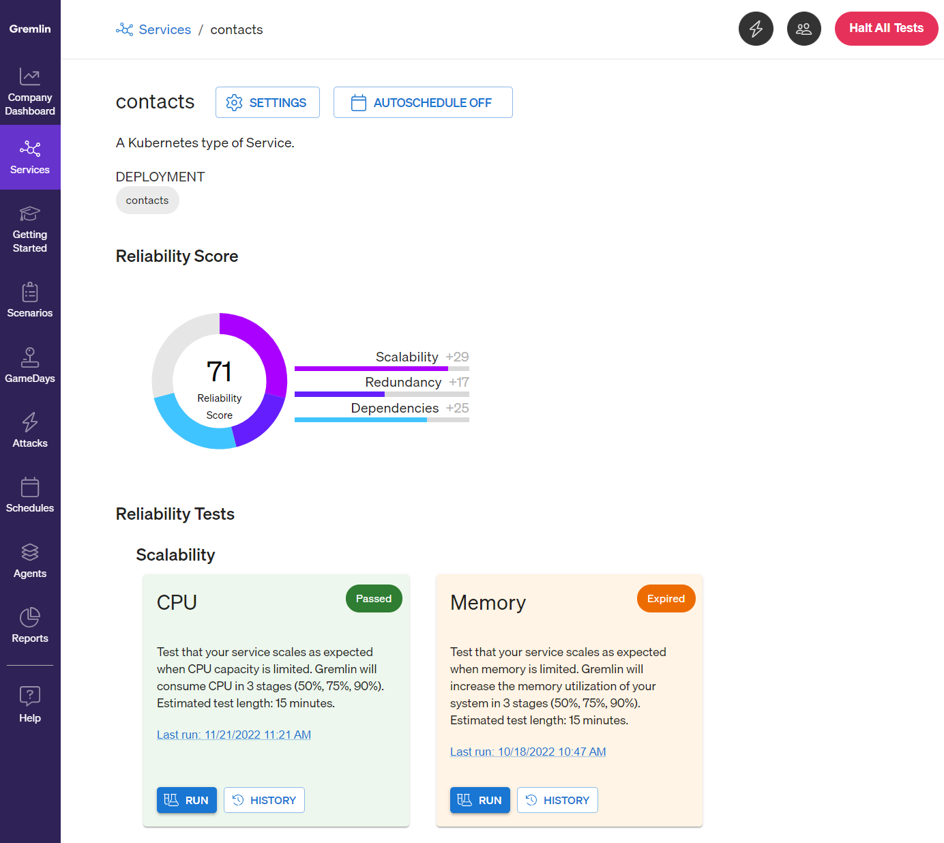The height and width of the screenshot is (843, 944).
Task: Click the calendar icon in Autoschedule button
Action: click(x=359, y=102)
